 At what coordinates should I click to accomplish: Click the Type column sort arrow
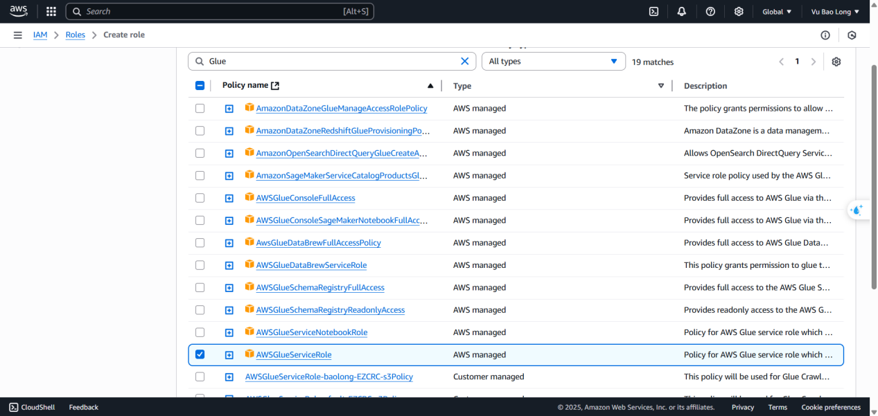click(x=661, y=86)
